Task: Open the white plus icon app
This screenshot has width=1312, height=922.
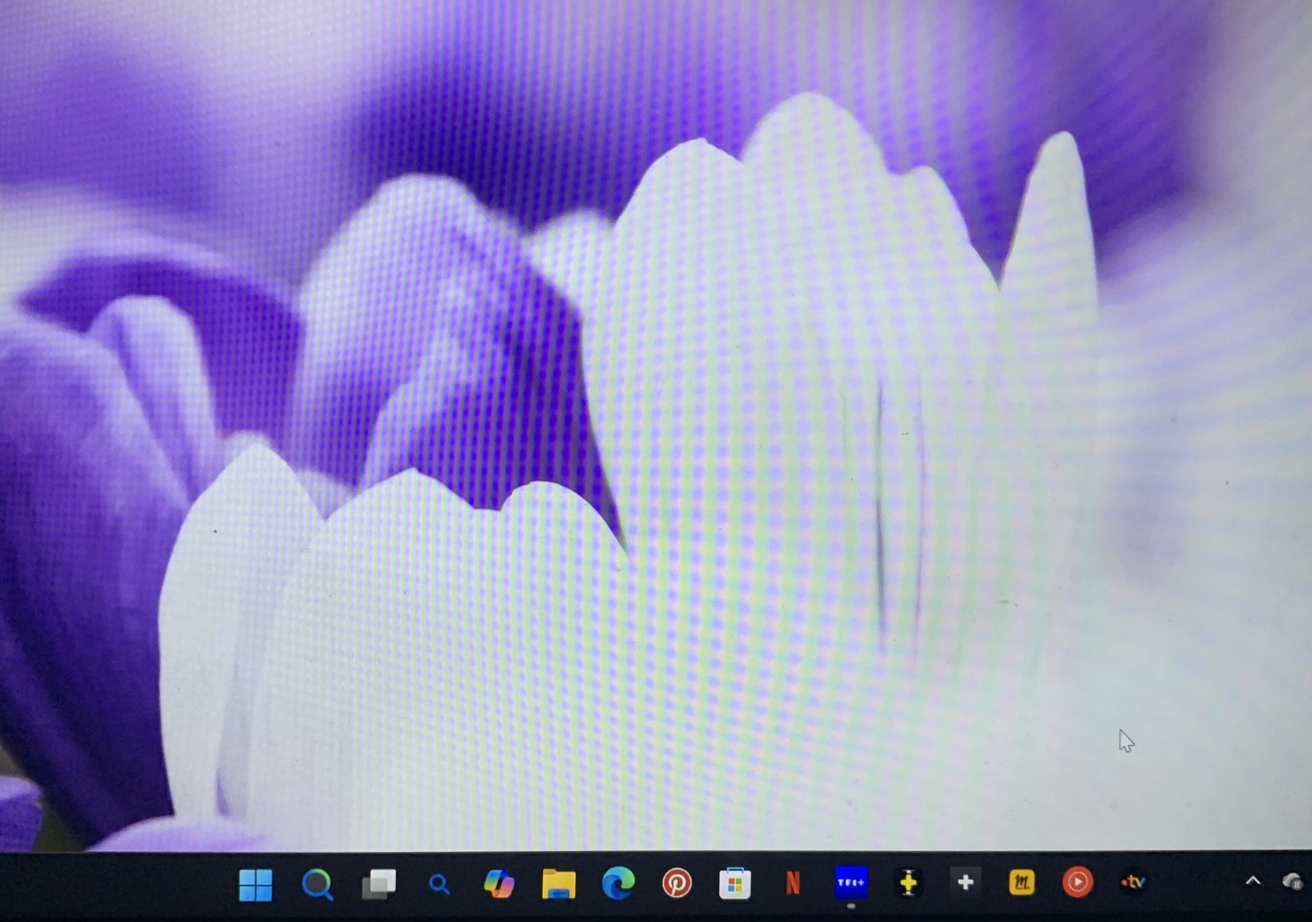Action: 966,883
